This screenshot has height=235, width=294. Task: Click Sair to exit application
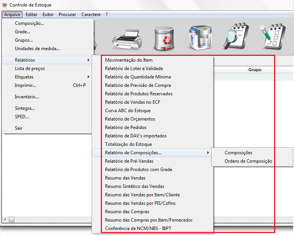point(19,128)
